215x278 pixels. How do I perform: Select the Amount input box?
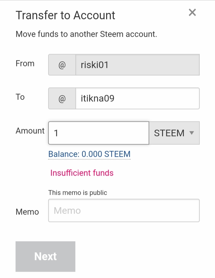pos(99,133)
